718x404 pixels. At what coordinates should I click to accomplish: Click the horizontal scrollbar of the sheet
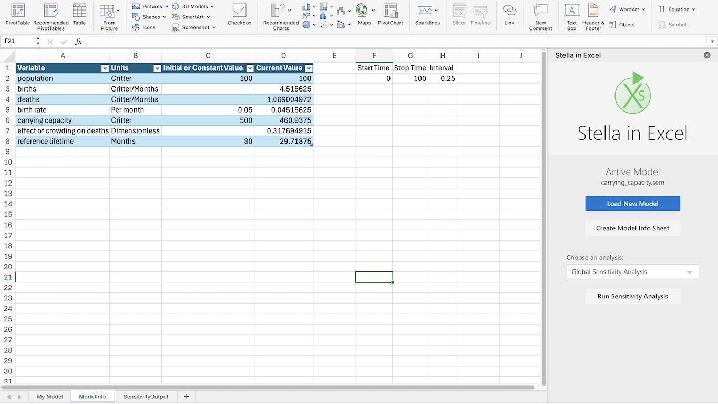coord(268,388)
